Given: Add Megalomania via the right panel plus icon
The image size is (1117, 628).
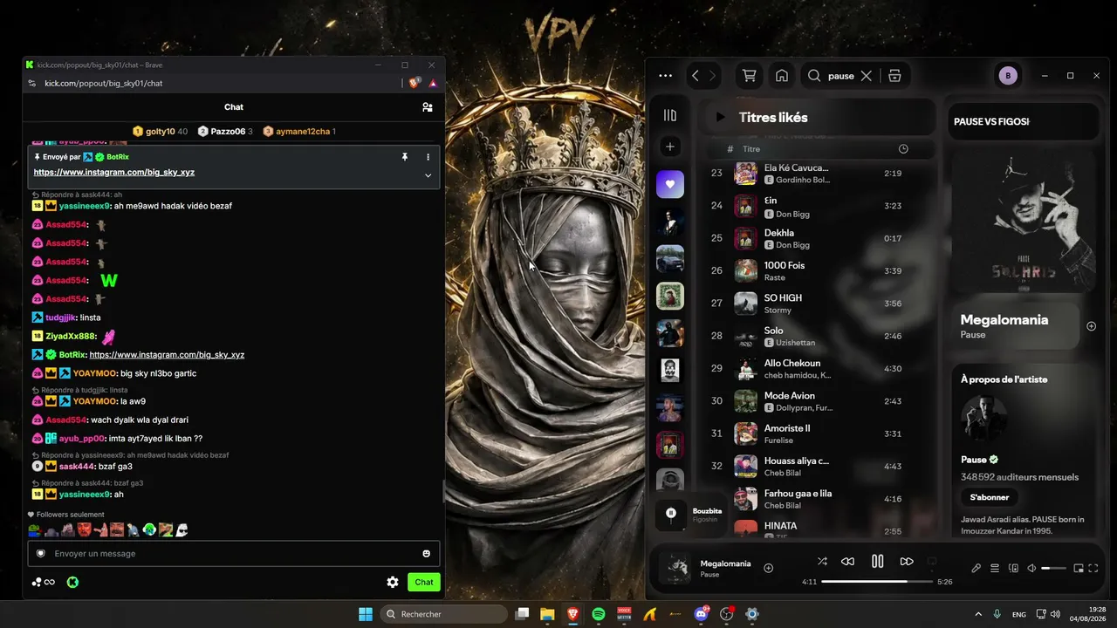Looking at the screenshot, I should point(1091,326).
